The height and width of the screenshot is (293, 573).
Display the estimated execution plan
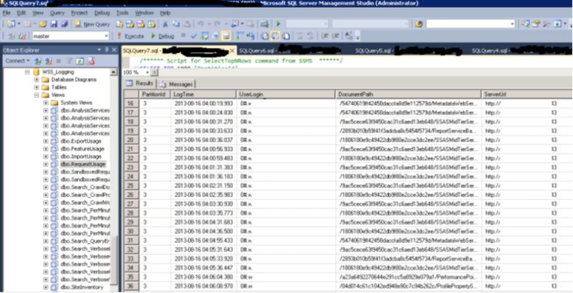(205, 36)
